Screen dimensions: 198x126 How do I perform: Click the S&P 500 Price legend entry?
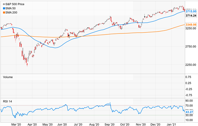pyautogui.click(x=13, y=4)
